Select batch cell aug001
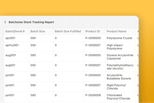The height and width of the screenshot is (103, 154). pyautogui.click(x=10, y=65)
